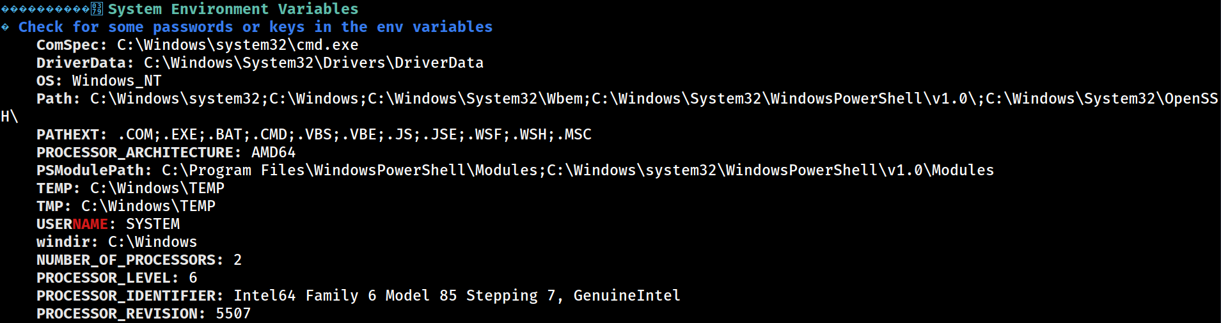Click the PATHEXT extension list
Viewport: 1221px width, 323px height.
tap(354, 134)
